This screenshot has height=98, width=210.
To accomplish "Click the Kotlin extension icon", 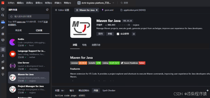I will pos(13,42).
